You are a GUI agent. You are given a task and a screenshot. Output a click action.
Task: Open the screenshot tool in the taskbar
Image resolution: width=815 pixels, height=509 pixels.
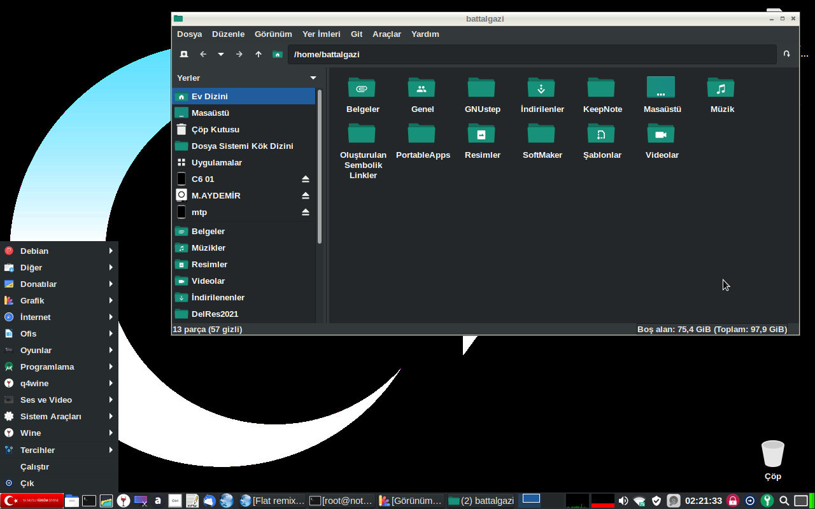pyautogui.click(x=141, y=501)
